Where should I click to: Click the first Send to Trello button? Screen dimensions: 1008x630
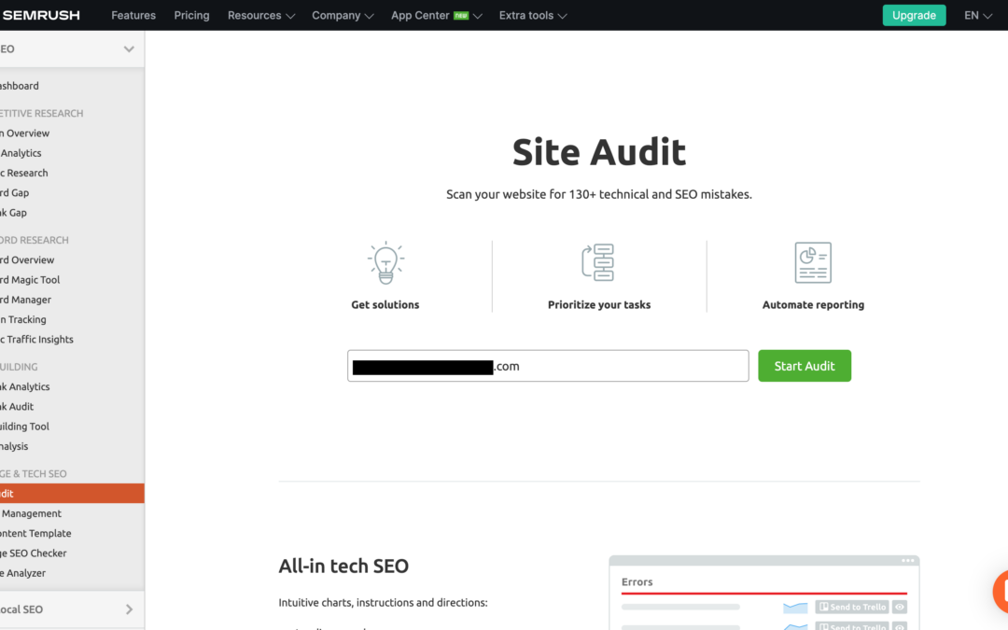(x=851, y=607)
